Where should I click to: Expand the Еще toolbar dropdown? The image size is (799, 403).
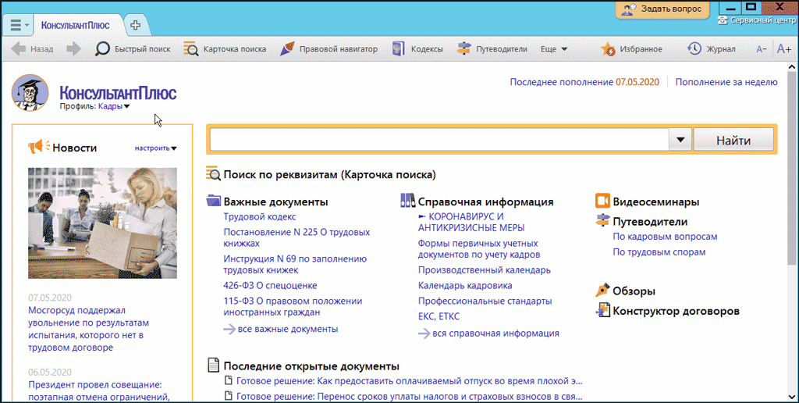tap(554, 49)
